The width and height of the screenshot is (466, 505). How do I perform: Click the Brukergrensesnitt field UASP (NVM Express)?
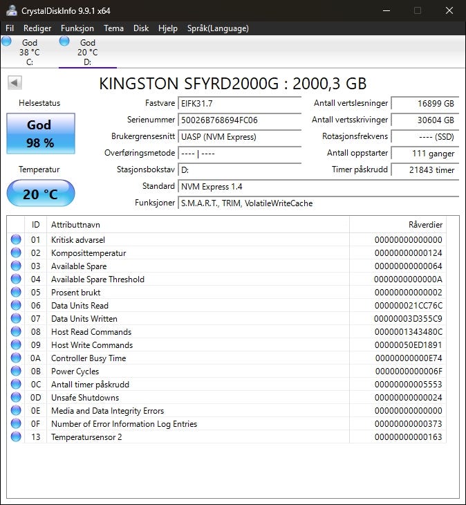click(239, 136)
